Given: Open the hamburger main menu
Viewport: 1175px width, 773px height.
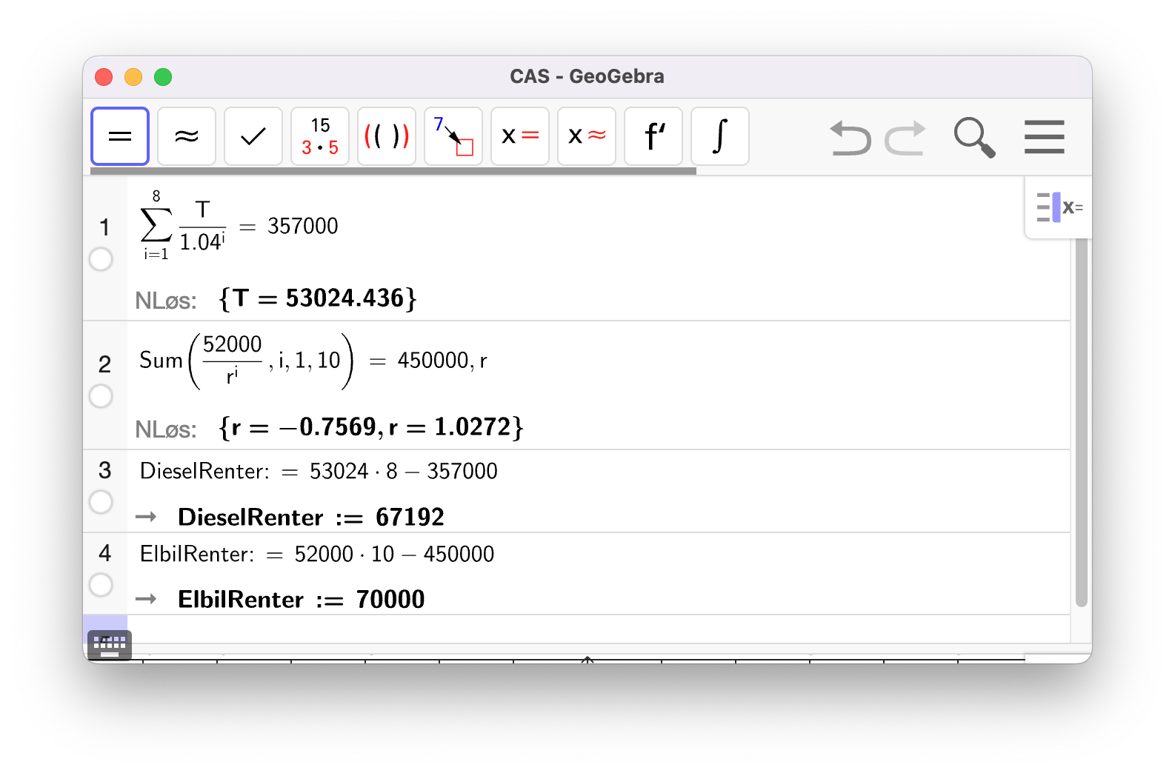Looking at the screenshot, I should click(x=1044, y=137).
